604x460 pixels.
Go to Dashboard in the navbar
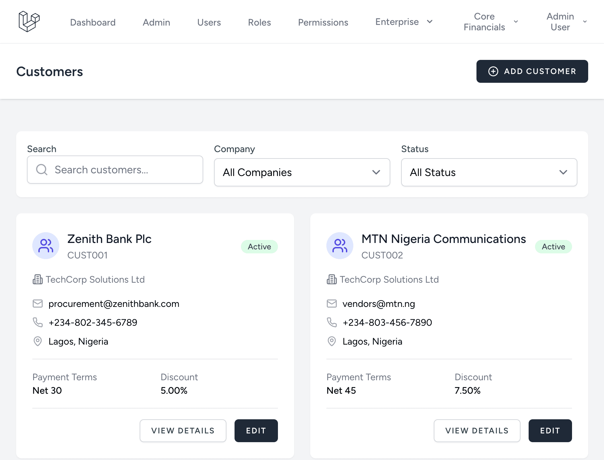pos(93,22)
